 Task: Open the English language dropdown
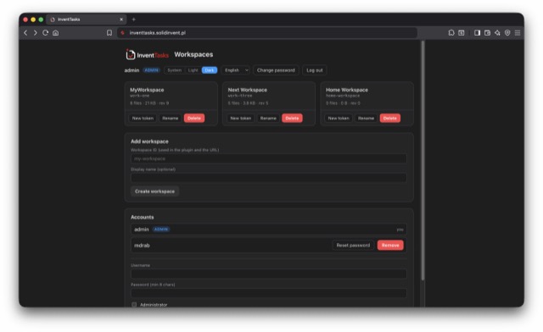pyautogui.click(x=236, y=70)
